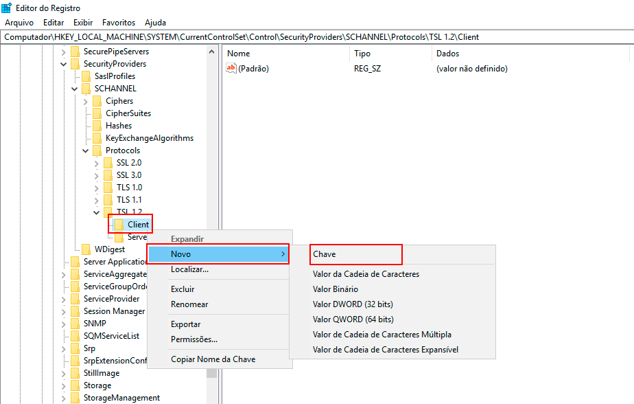Expand the Session Manager key
634x404 pixels.
pyautogui.click(x=64, y=312)
